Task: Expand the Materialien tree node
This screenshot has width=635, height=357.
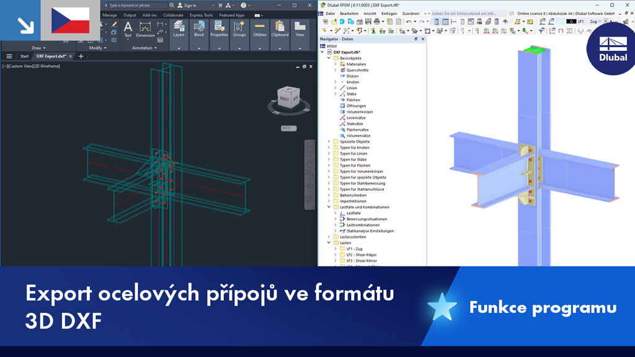Action: 335,64
